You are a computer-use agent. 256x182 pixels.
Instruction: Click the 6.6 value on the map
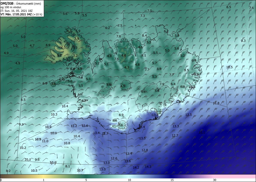(x=45, y=83)
